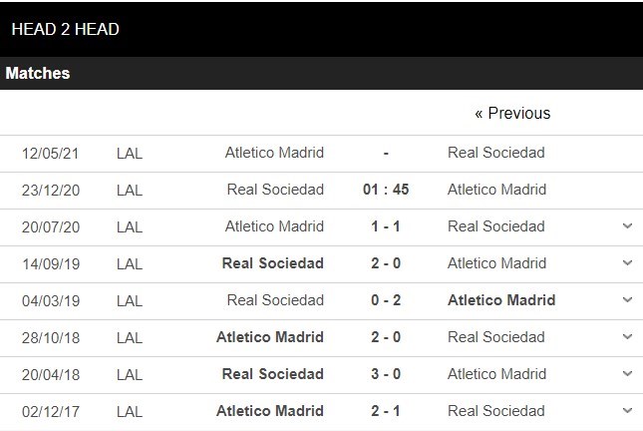This screenshot has height=431, width=643.
Task: Expand the 04/03/19 match row chevron
Action: click(627, 300)
